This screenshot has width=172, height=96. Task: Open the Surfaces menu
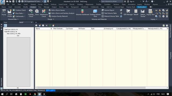pyautogui.click(x=53, y=4)
